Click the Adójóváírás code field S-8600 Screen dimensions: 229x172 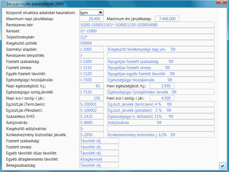coord(92,122)
